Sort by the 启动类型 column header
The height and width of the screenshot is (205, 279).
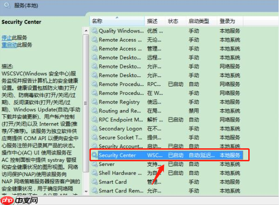click(201, 21)
